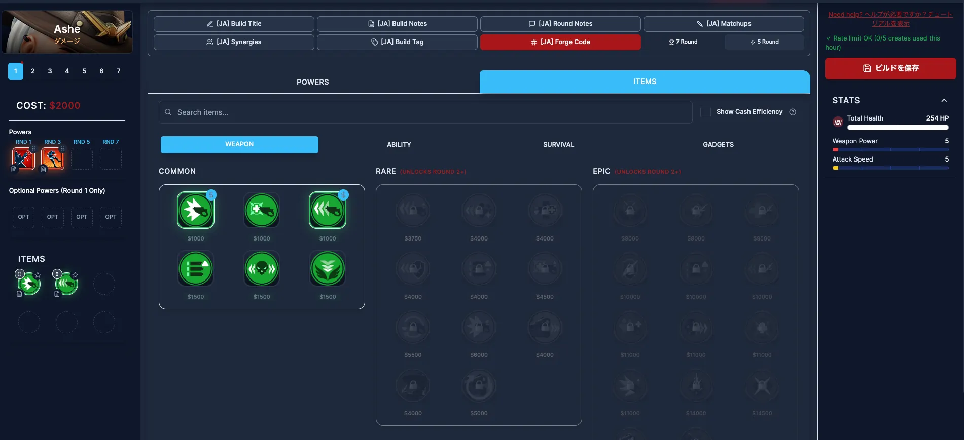The image size is (964, 440).
Task: Toggle the 7 Round mode
Action: click(683, 42)
